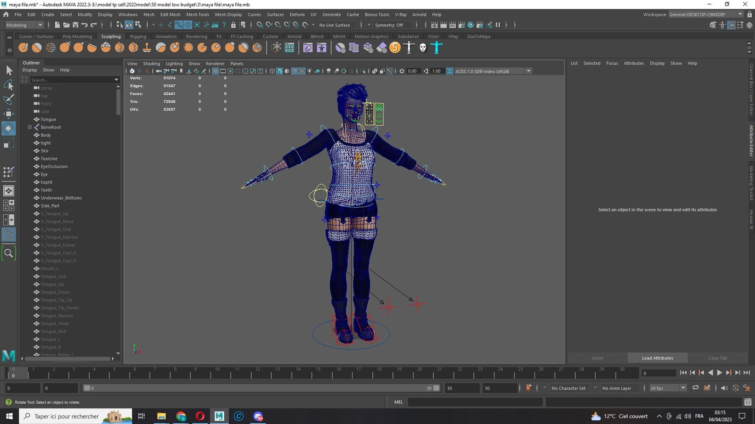The image size is (755, 424).
Task: Click the MEL command line input
Action: (475, 402)
